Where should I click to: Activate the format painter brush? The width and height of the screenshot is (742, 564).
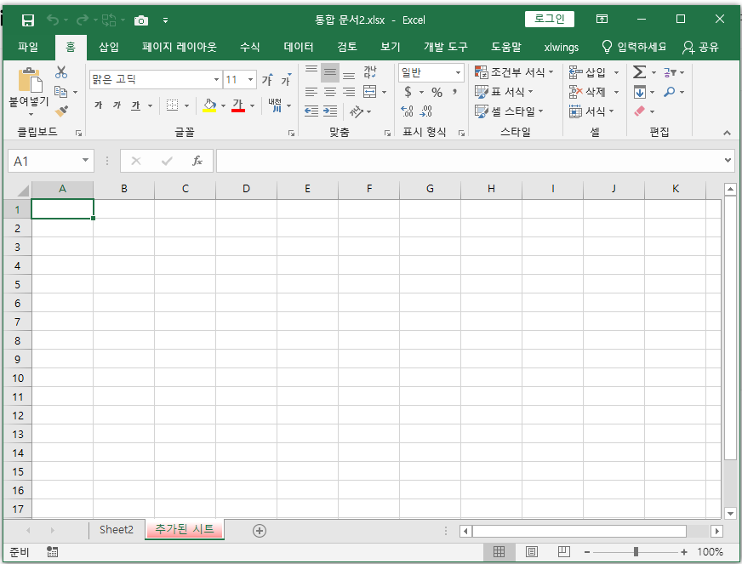[x=61, y=111]
